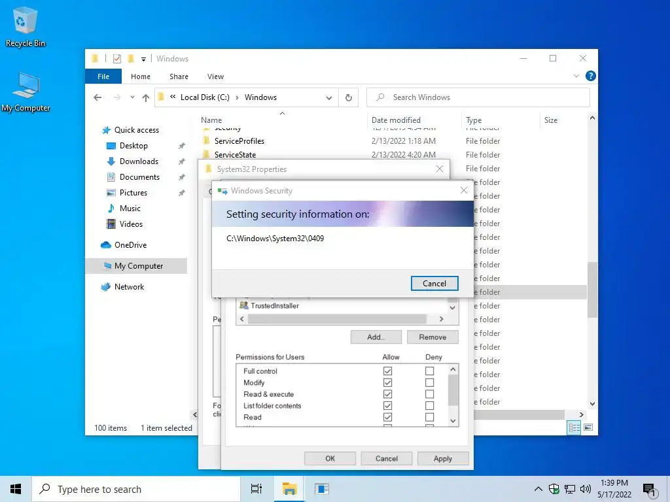Show hidden tray icons chevron

click(538, 489)
